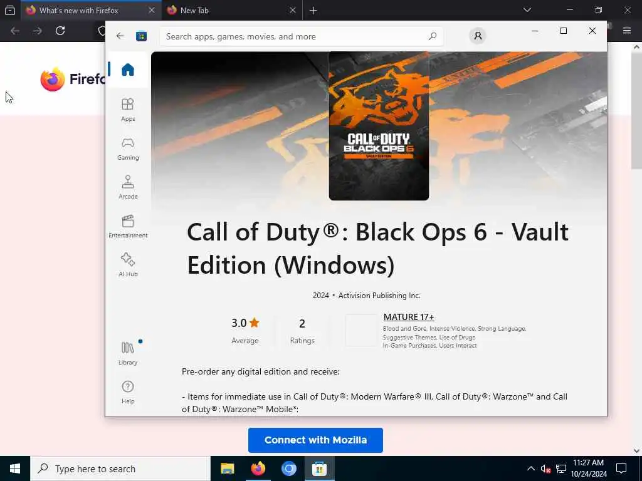
Task: Open Microsoft Store from taskbar
Action: (x=319, y=468)
